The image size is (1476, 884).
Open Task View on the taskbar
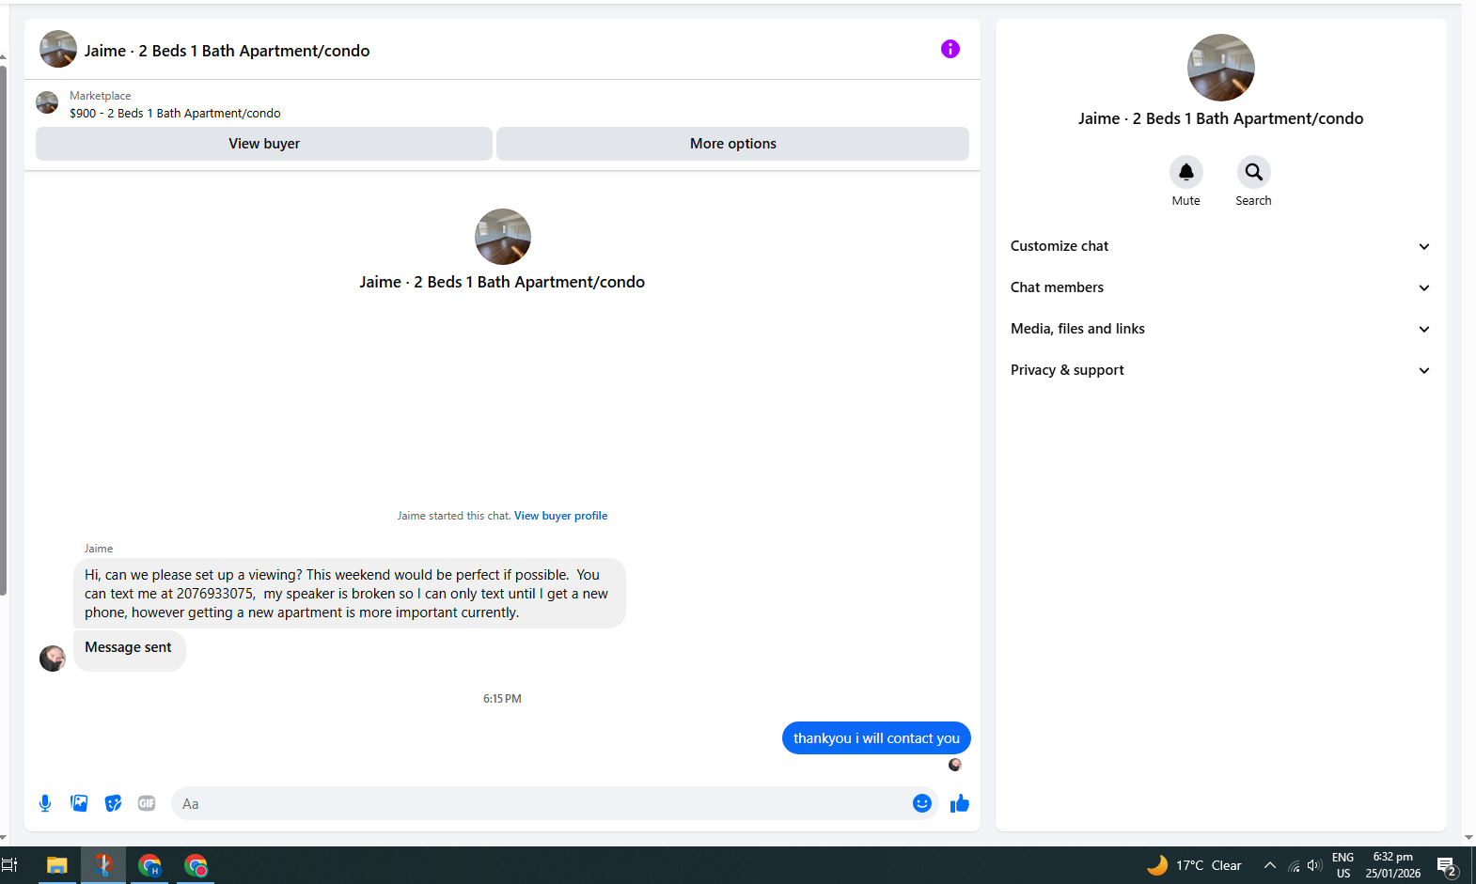click(10, 865)
